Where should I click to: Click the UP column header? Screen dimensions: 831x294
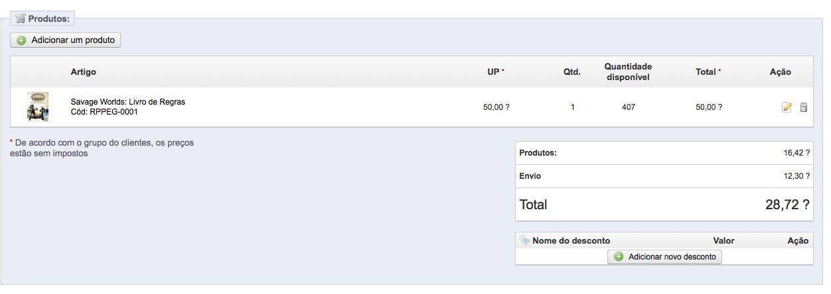(x=492, y=72)
